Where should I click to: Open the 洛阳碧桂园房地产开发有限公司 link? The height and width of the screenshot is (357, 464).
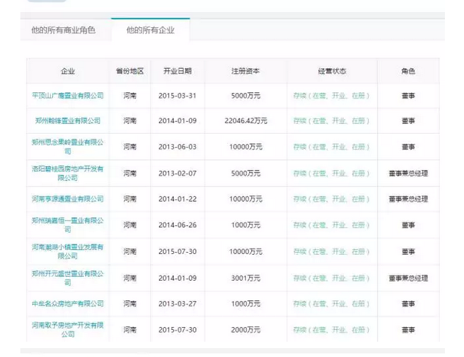pos(67,173)
